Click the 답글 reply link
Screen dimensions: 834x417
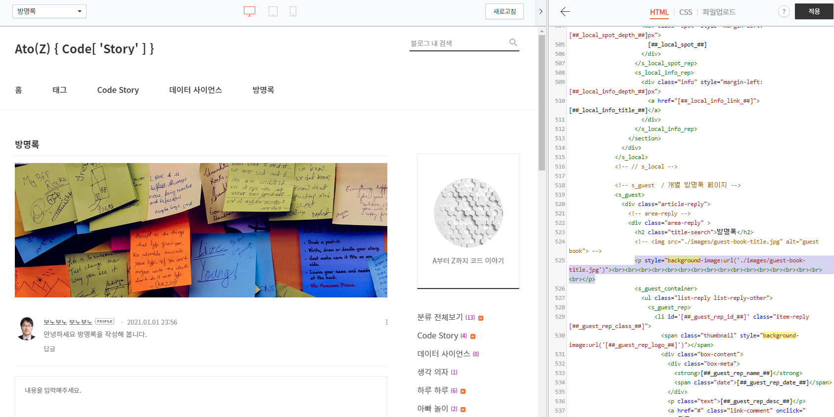49,349
